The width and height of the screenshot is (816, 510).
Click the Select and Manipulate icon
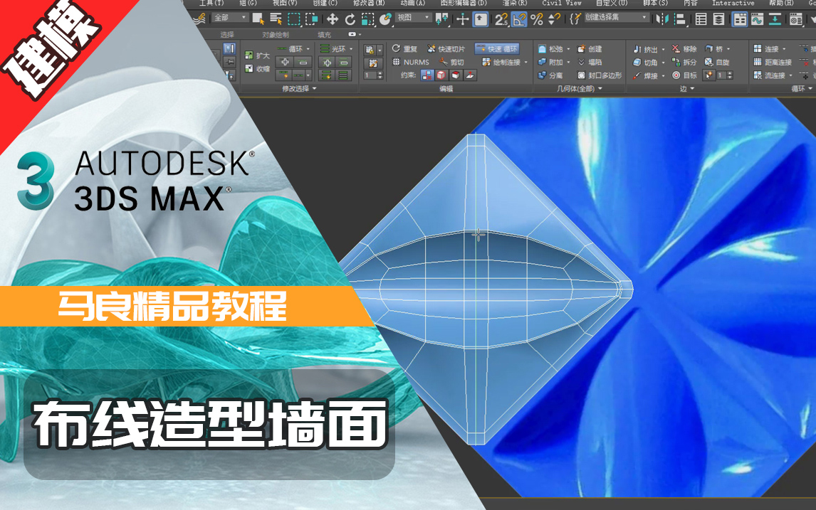pos(462,20)
